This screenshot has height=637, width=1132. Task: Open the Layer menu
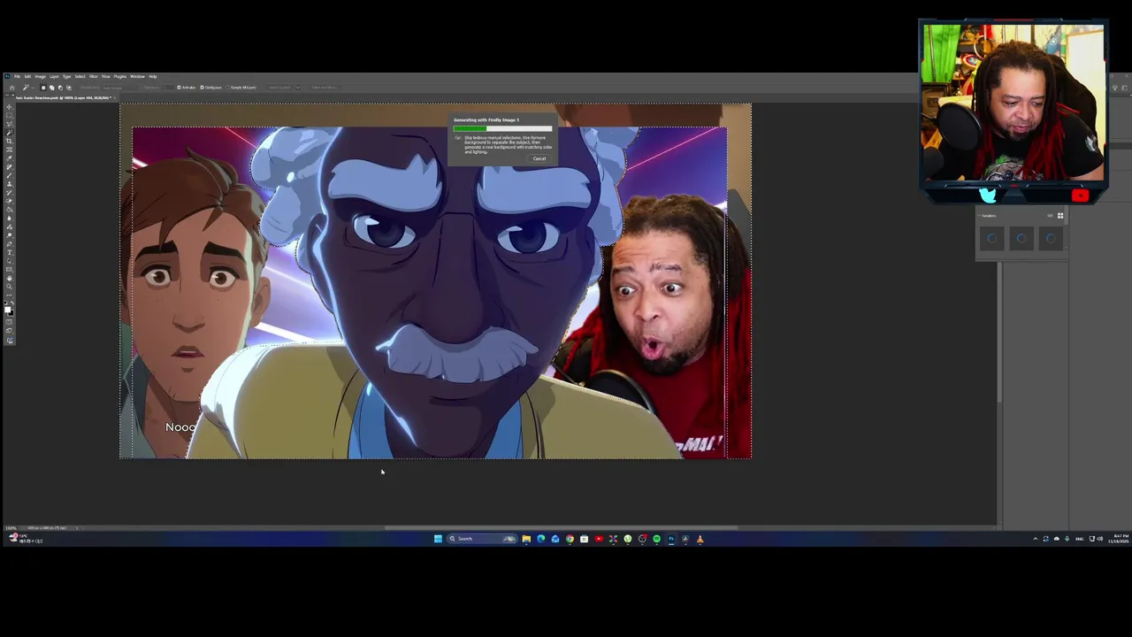[x=54, y=76]
